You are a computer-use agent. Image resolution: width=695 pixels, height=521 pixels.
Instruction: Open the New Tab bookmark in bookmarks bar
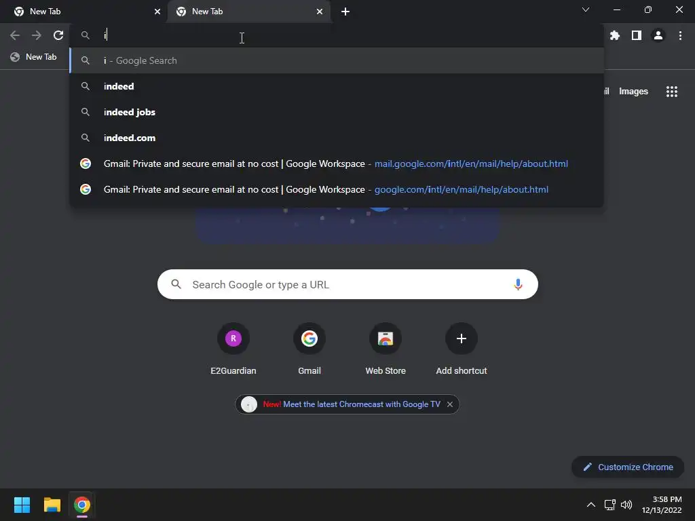[34, 57]
